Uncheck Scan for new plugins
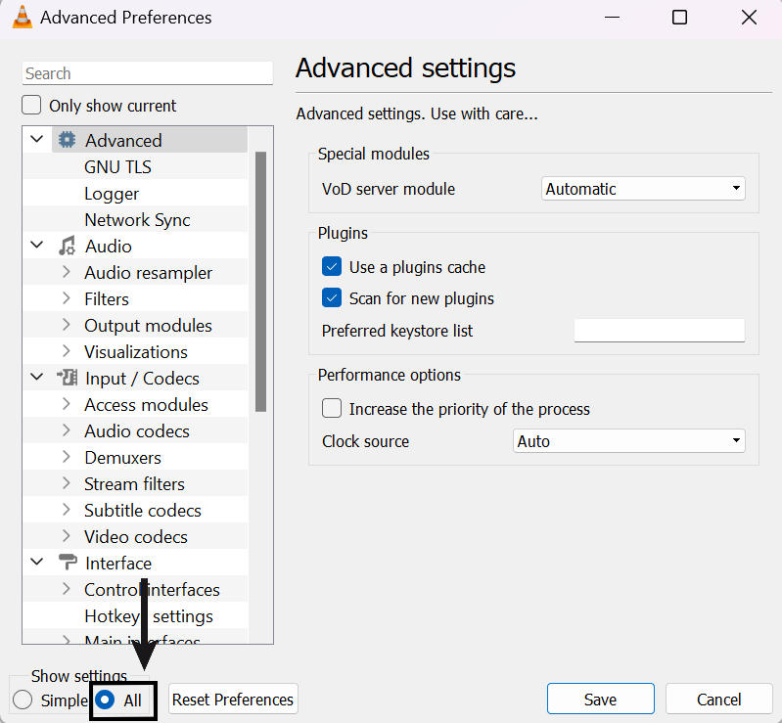Image resolution: width=782 pixels, height=723 pixels. coord(332,298)
